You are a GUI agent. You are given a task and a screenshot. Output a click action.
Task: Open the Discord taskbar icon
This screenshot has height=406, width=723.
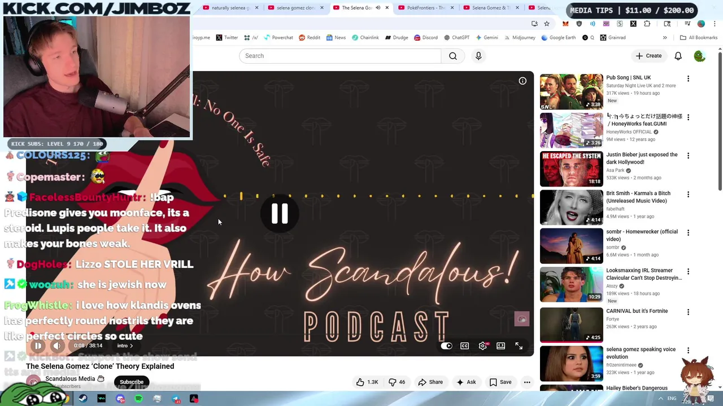click(120, 399)
